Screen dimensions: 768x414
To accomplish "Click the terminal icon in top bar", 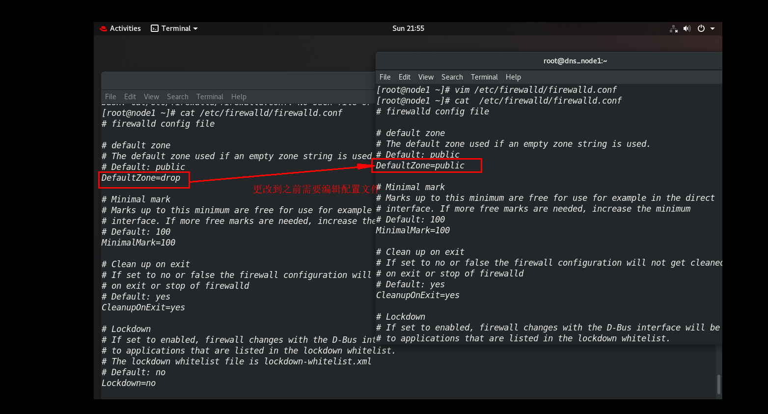I will click(154, 28).
